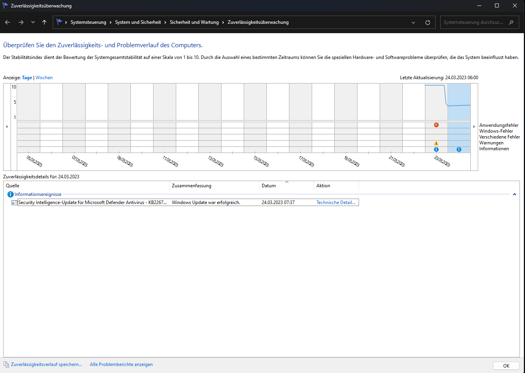Refresh the page with the refresh icon

tap(427, 22)
